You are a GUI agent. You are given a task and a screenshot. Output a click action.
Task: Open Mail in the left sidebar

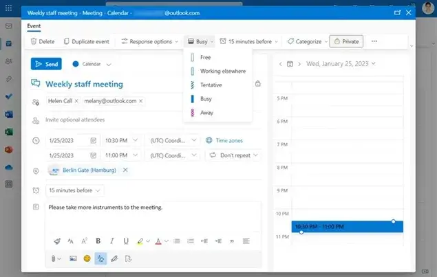[x=9, y=26]
